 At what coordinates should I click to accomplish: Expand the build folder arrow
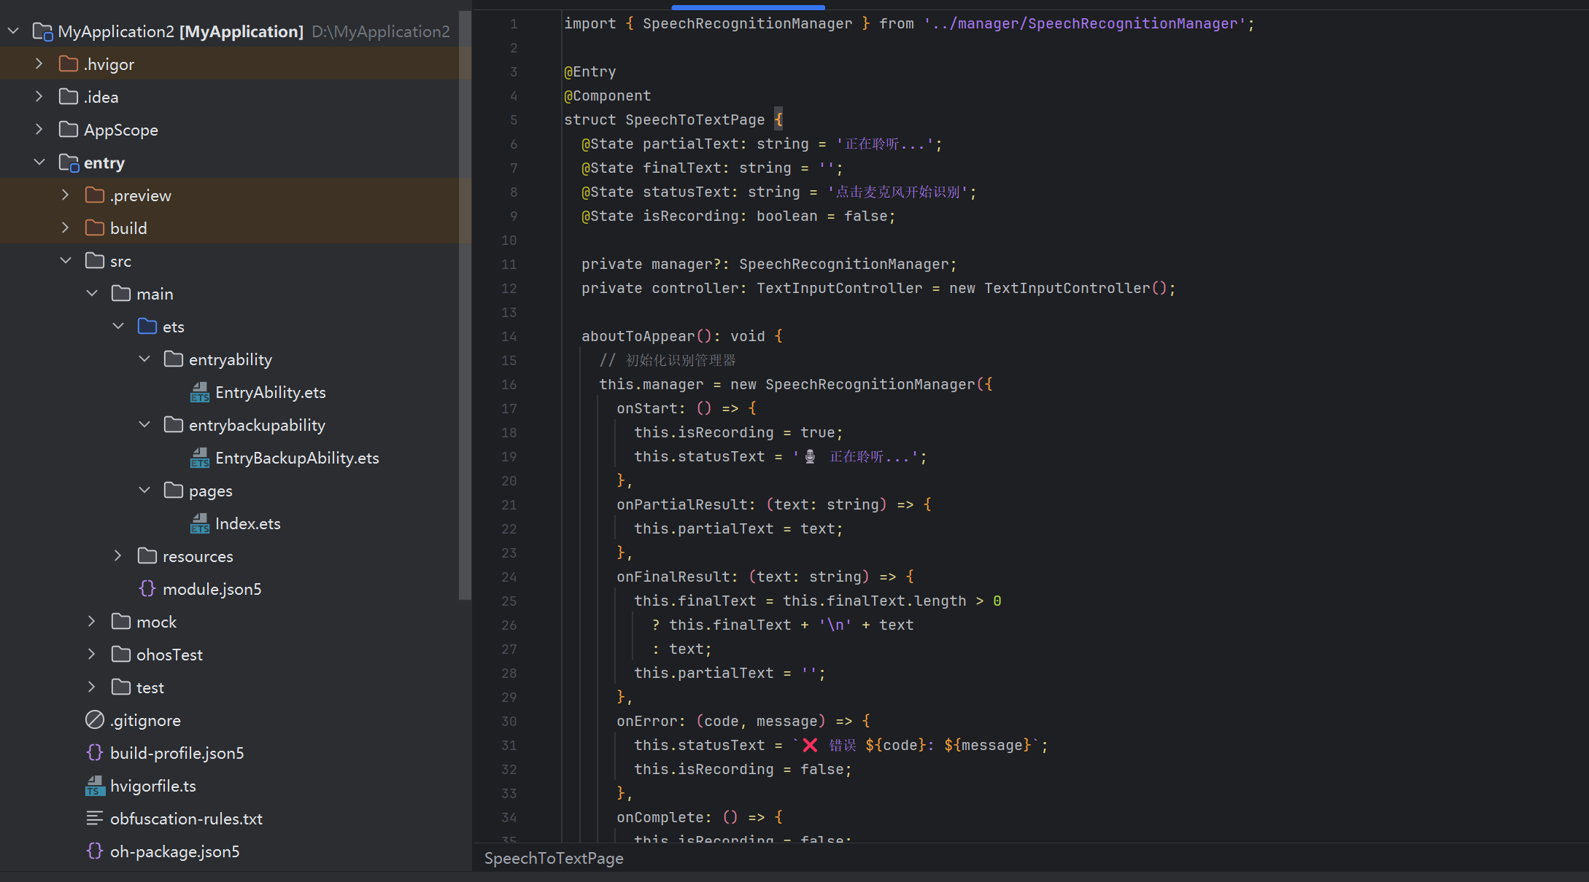click(x=66, y=228)
